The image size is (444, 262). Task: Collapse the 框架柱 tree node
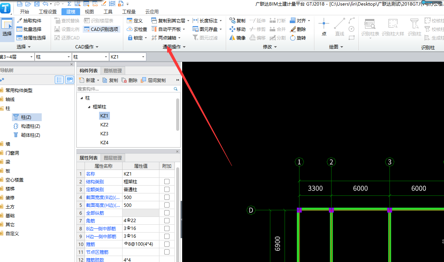pyautogui.click(x=89, y=107)
